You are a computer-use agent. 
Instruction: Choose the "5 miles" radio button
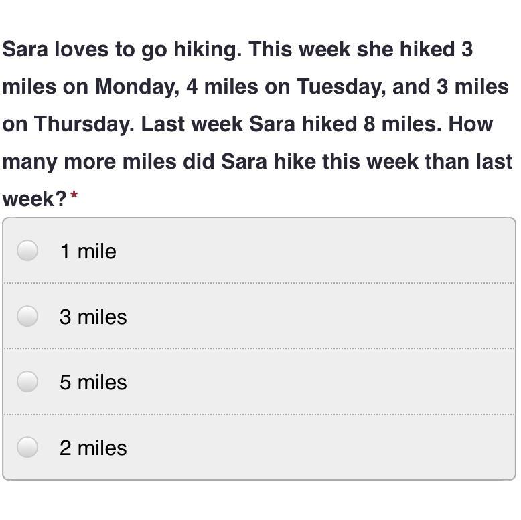click(27, 381)
